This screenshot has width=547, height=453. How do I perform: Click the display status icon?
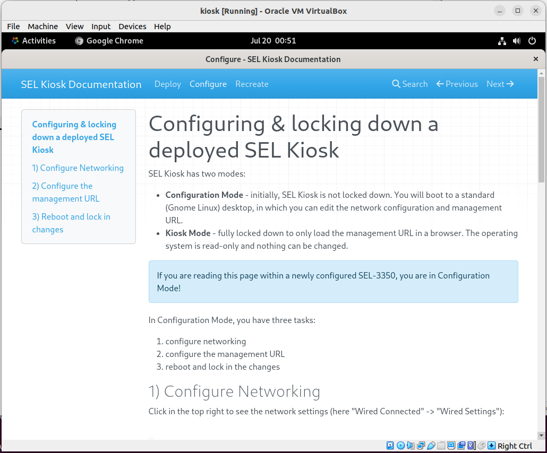[451, 446]
